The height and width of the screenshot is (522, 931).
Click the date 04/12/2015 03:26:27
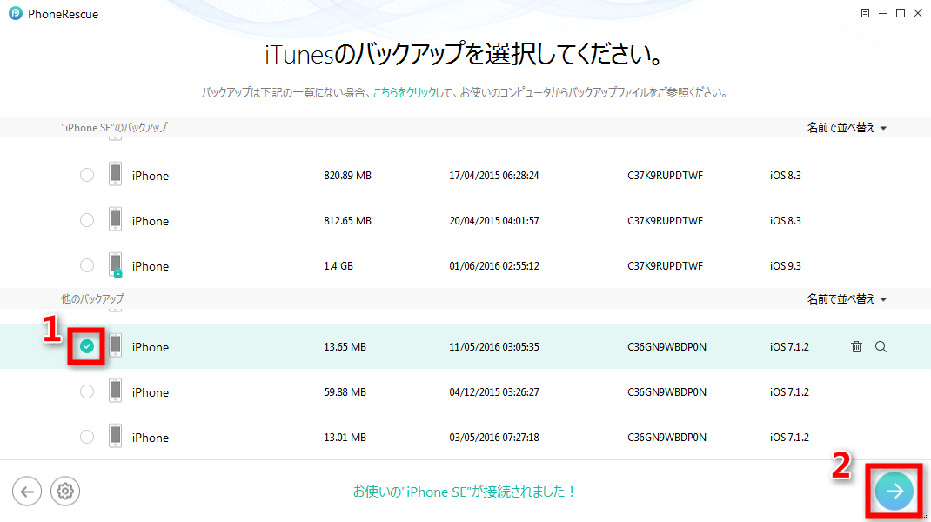pos(494,392)
